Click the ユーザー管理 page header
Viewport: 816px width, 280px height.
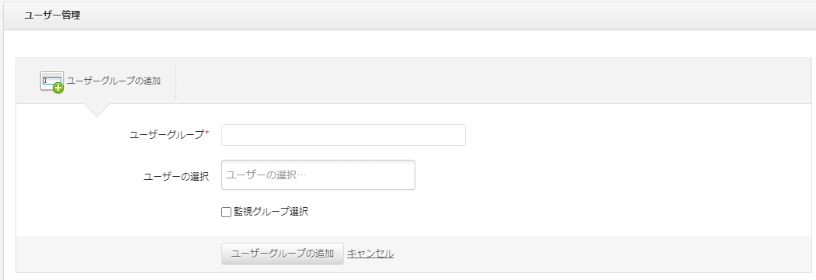[52, 15]
